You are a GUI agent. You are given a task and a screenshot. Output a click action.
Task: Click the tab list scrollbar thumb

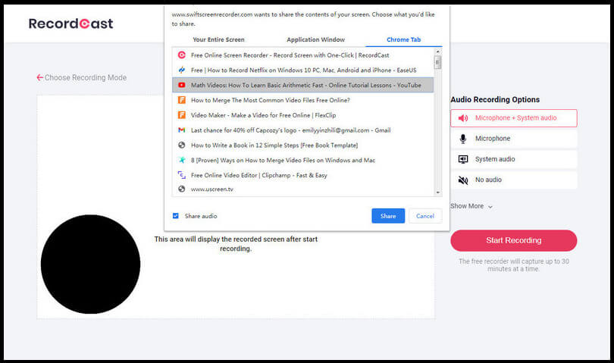point(438,62)
